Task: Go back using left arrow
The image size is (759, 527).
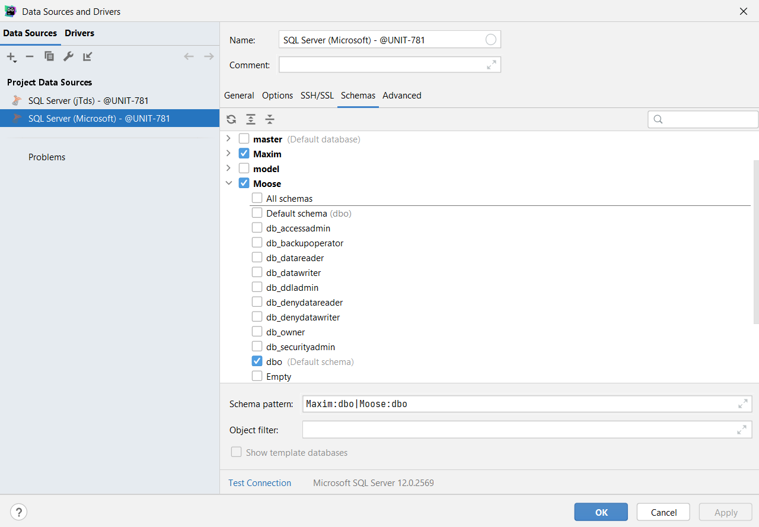Action: click(x=189, y=56)
